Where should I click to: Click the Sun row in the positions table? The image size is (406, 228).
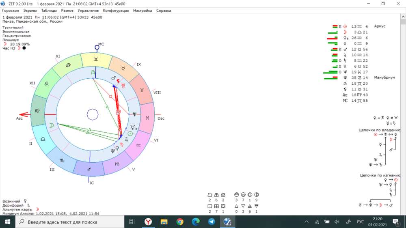click(x=350, y=26)
